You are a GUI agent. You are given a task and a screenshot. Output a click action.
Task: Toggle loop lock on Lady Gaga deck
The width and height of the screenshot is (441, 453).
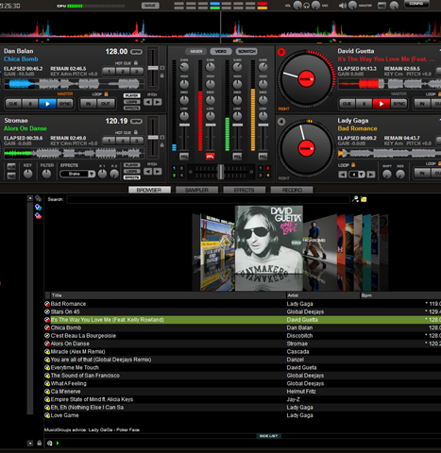353,165
